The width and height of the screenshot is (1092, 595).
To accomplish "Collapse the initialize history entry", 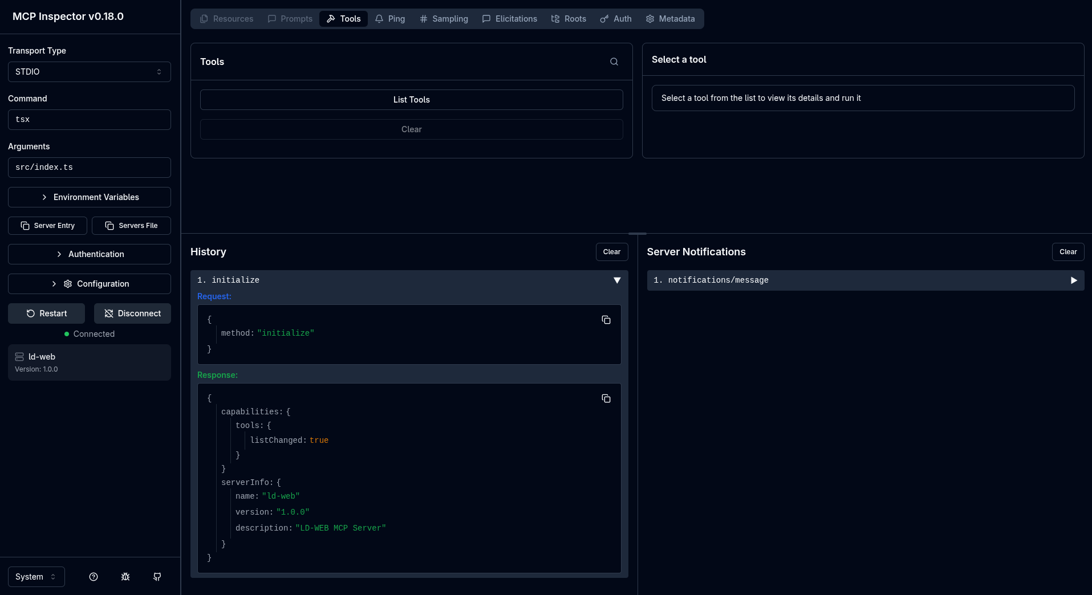I will 616,280.
